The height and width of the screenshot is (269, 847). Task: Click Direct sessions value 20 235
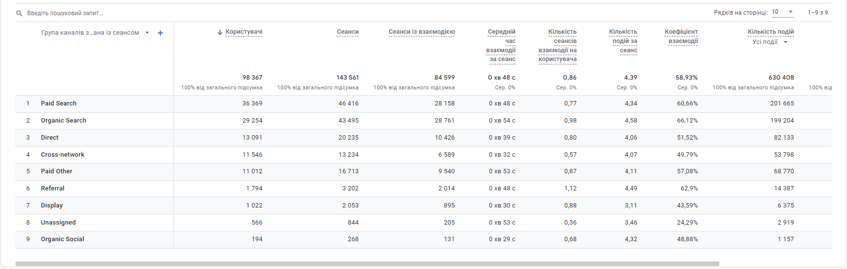[348, 138]
